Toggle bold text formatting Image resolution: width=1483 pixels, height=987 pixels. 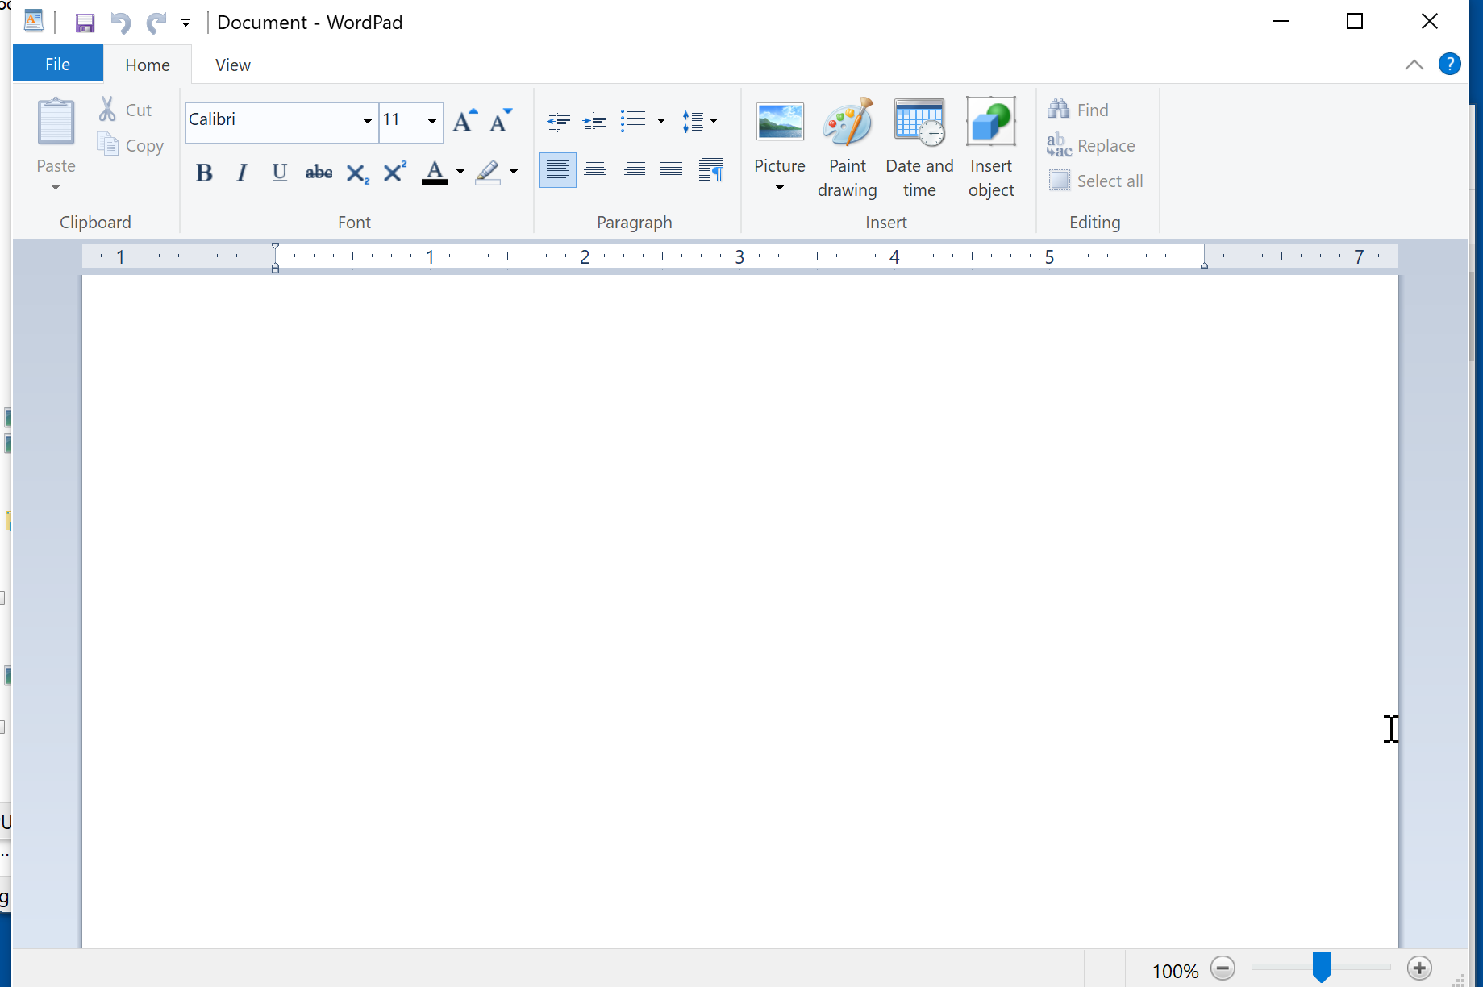pos(203,172)
